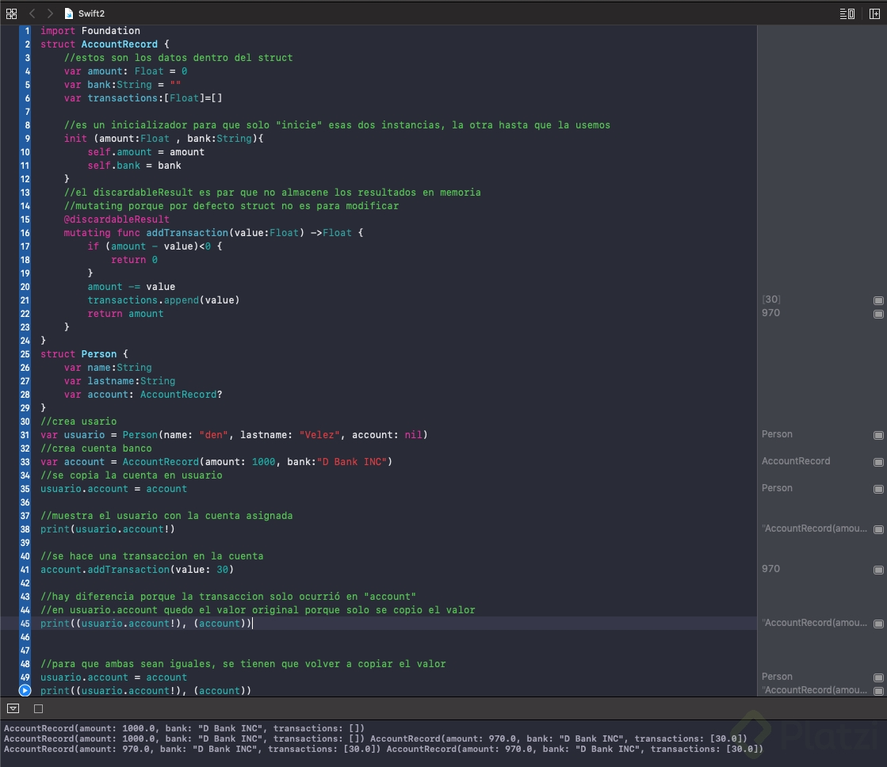The width and height of the screenshot is (887, 767).
Task: Click the forward navigation chevron
Action: coord(49,13)
